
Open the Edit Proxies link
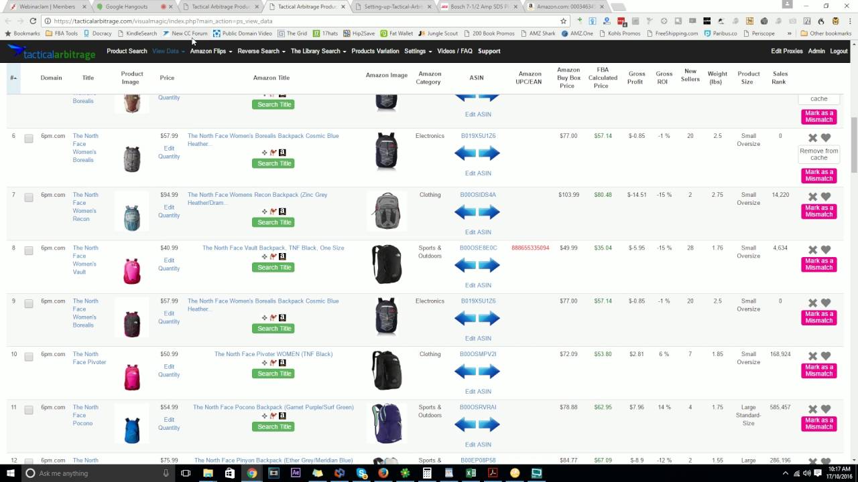pos(786,51)
